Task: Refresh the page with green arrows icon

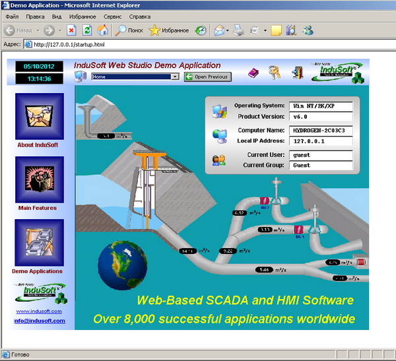Action: click(87, 30)
